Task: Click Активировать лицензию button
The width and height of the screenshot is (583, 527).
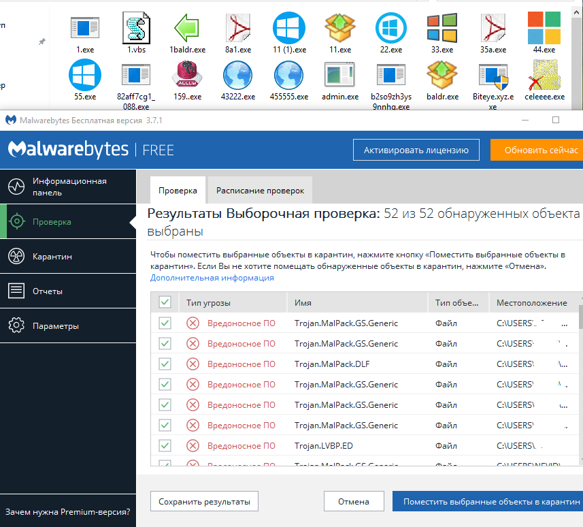Action: [416, 150]
